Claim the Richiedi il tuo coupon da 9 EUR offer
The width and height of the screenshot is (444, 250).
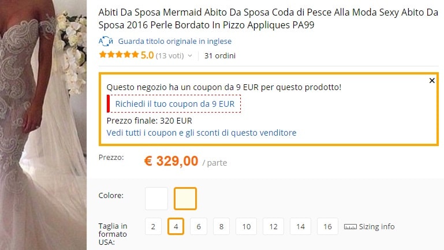tap(175, 104)
